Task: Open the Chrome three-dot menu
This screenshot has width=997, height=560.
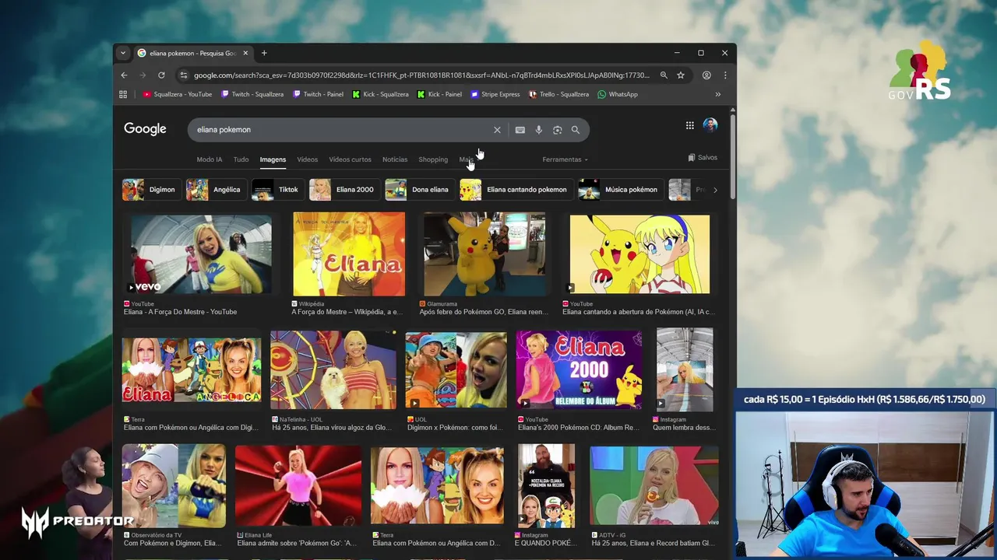Action: tap(725, 75)
